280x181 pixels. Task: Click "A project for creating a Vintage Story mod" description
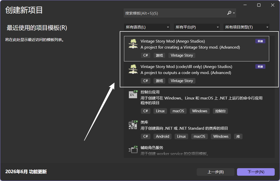click(190, 47)
